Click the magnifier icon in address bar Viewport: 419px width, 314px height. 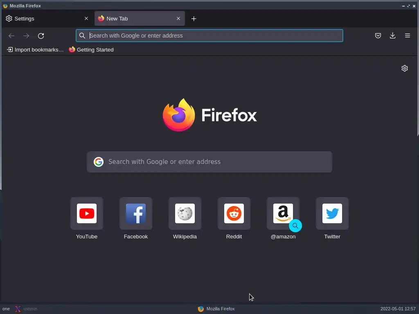pyautogui.click(x=82, y=36)
